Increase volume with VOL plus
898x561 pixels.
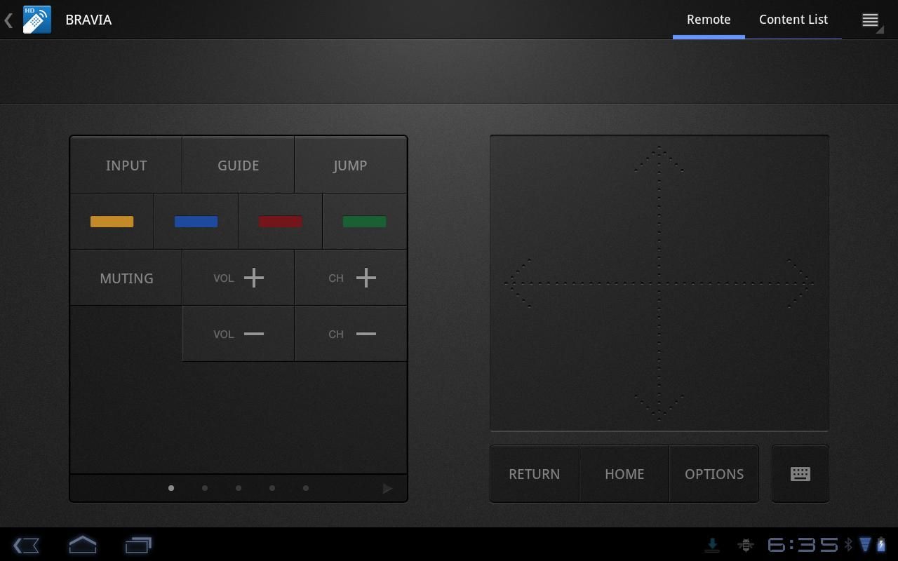pyautogui.click(x=239, y=278)
